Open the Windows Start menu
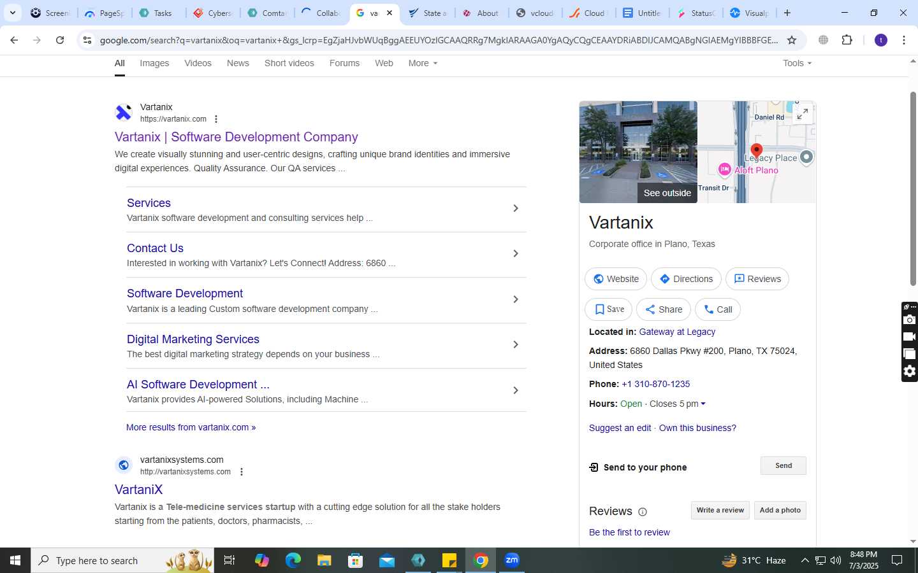The width and height of the screenshot is (918, 573). pyautogui.click(x=15, y=560)
